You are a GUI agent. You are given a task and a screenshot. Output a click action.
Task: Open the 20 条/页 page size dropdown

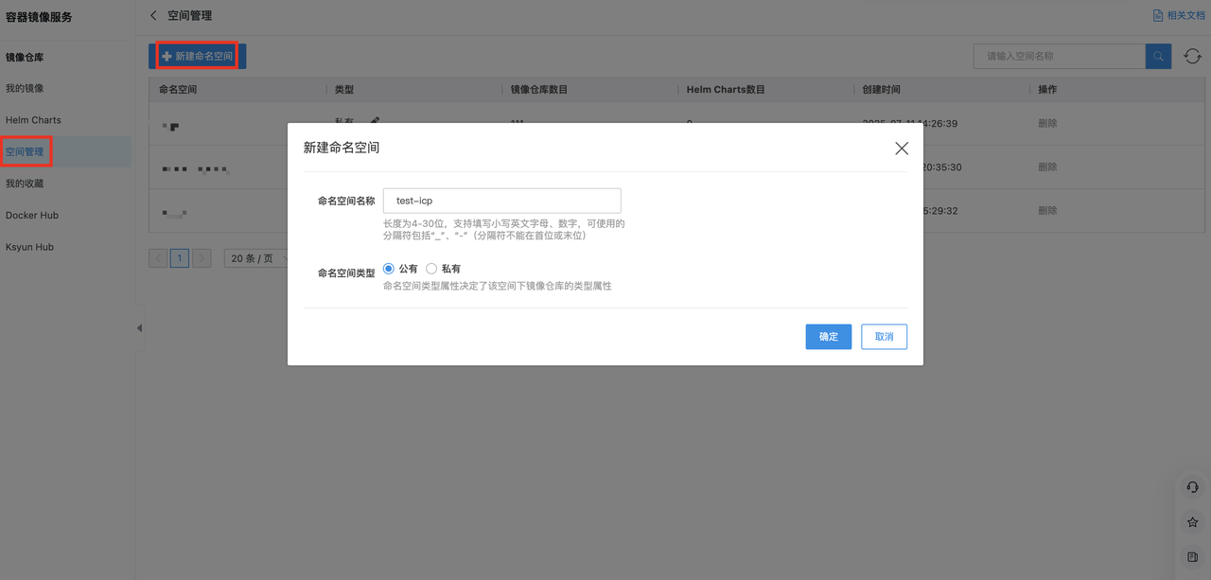(257, 258)
